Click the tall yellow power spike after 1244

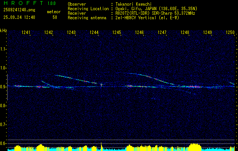101,146
